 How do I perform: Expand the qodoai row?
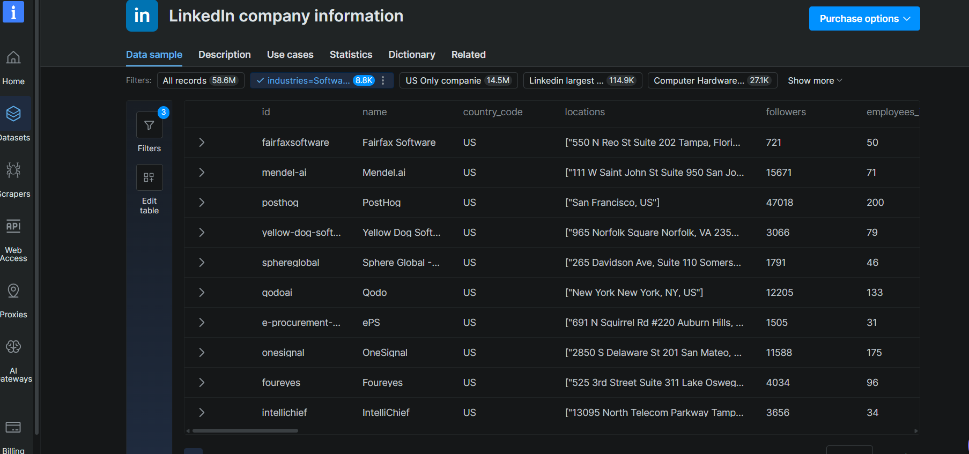pyautogui.click(x=202, y=292)
